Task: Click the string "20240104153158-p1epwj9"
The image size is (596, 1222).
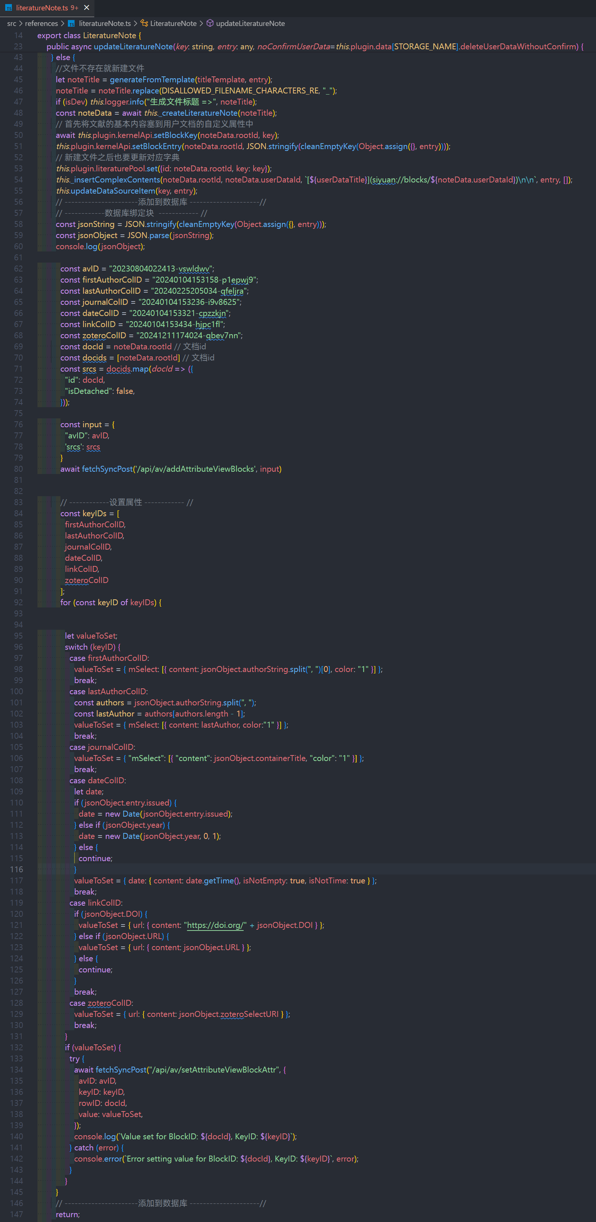Action: (204, 280)
